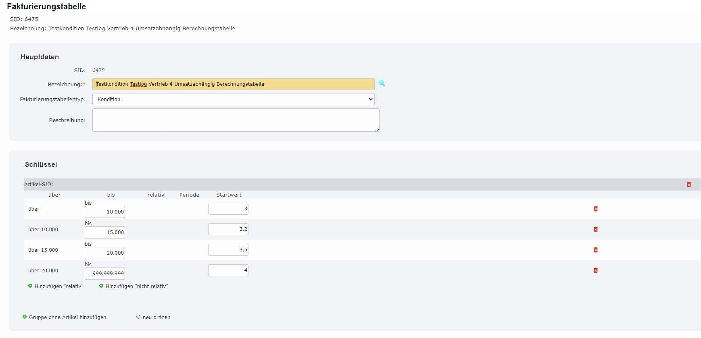
Task: Click green plus icon for Hinzufügen "relativ"
Action: click(30, 286)
